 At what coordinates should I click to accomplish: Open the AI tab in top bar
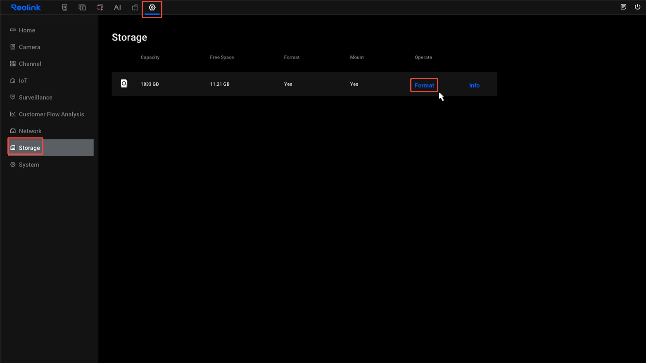pos(117,7)
